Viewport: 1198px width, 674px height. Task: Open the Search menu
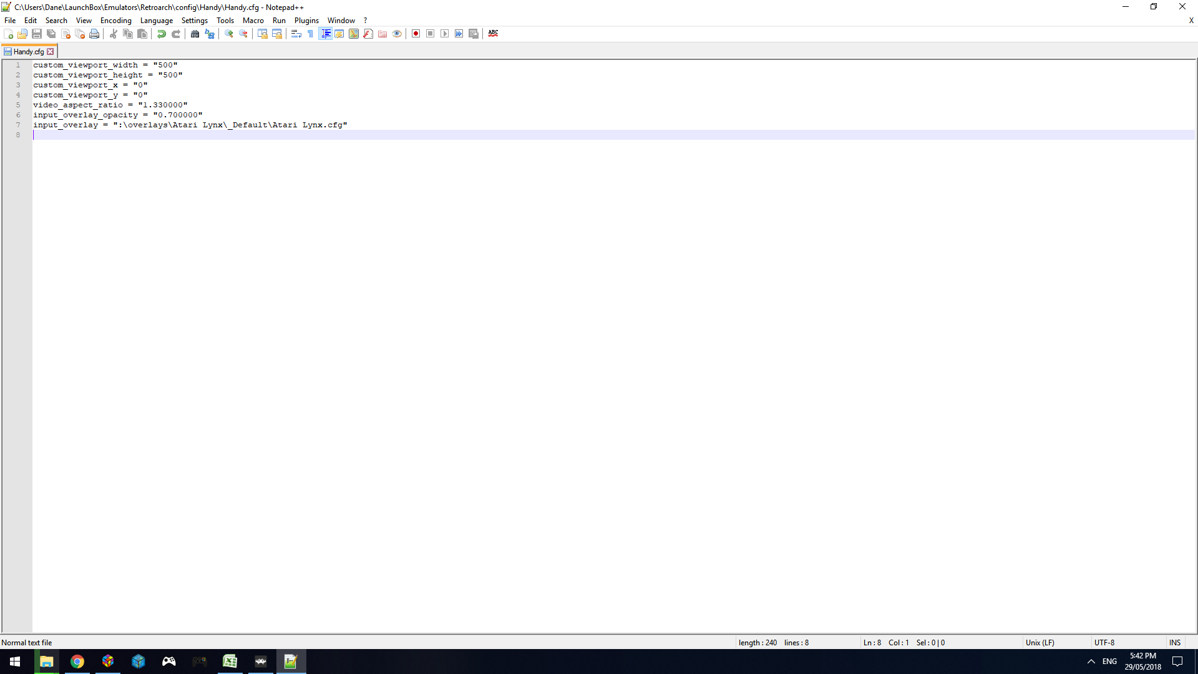pyautogui.click(x=56, y=21)
